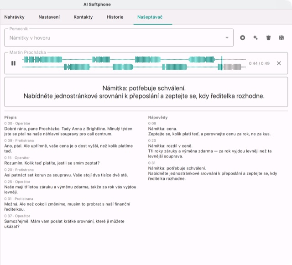Click the 0:31 hint 'Námitka: potřebuje schválení.' in Nápovědy

(177, 168)
